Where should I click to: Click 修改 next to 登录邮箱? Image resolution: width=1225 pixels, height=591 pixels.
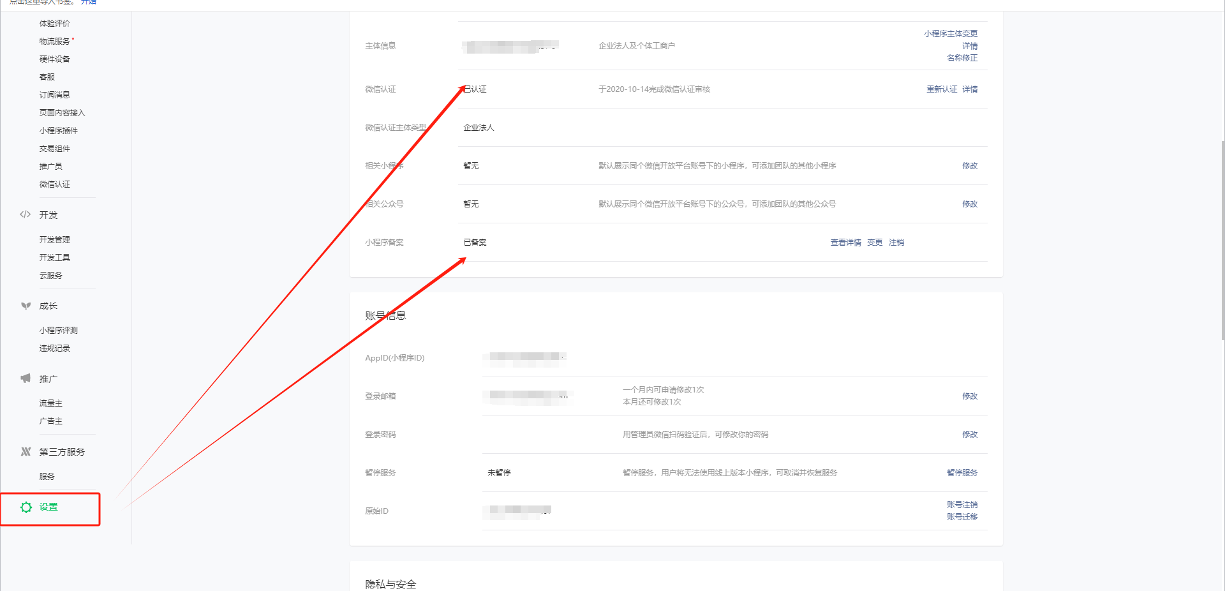click(969, 396)
